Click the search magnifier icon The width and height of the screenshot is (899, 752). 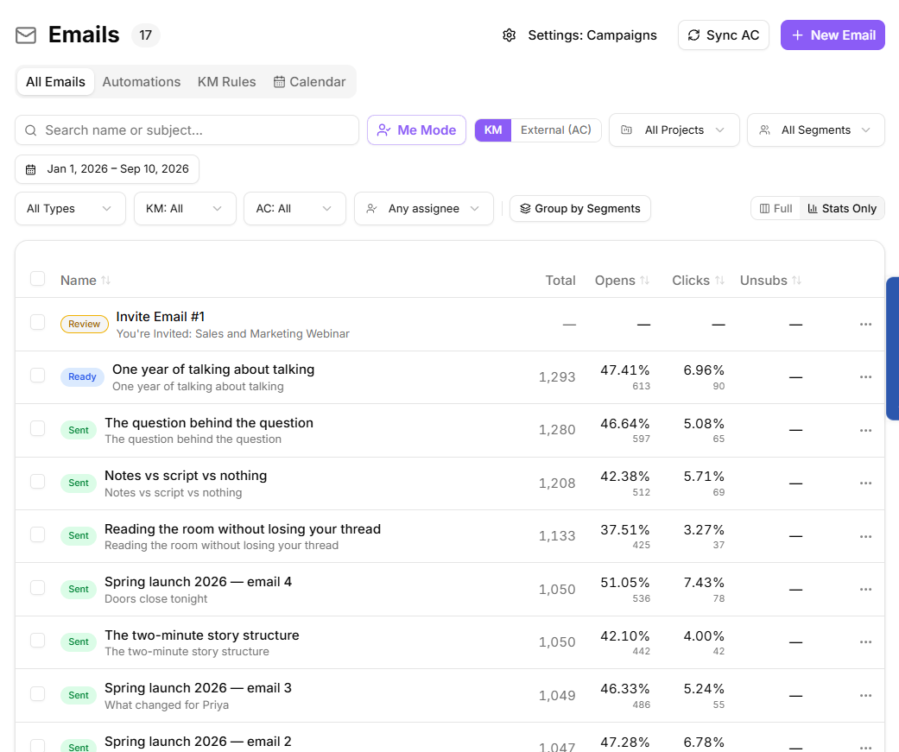point(31,130)
